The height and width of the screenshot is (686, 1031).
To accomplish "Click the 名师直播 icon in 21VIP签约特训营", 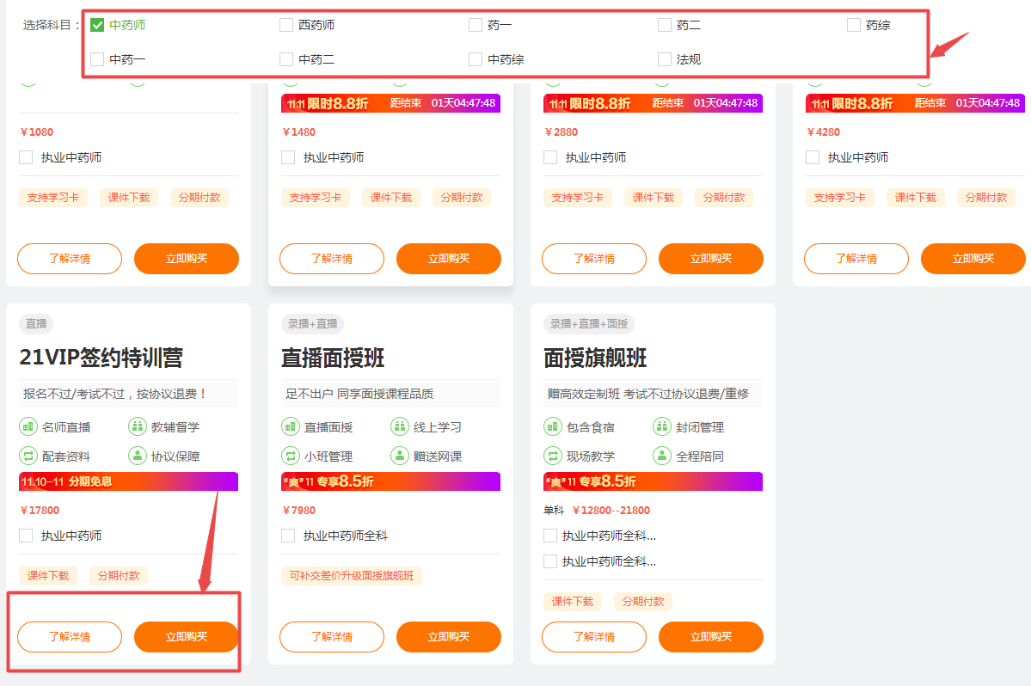I will pyautogui.click(x=28, y=426).
